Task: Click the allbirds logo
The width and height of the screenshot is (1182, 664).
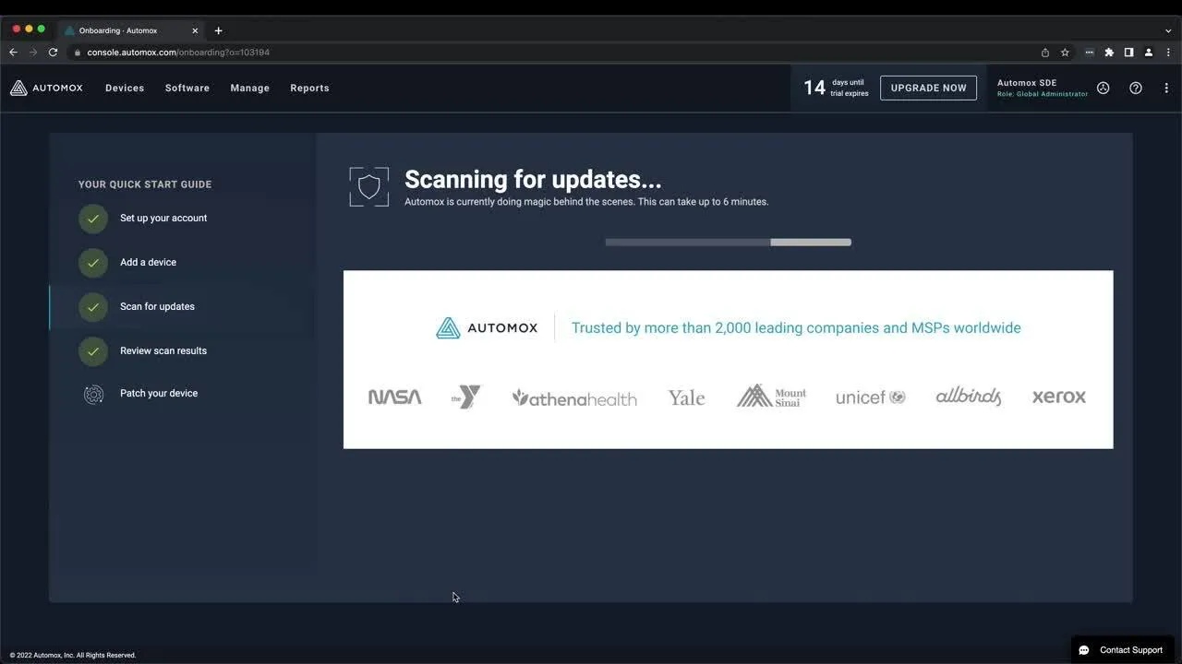Action: click(968, 397)
